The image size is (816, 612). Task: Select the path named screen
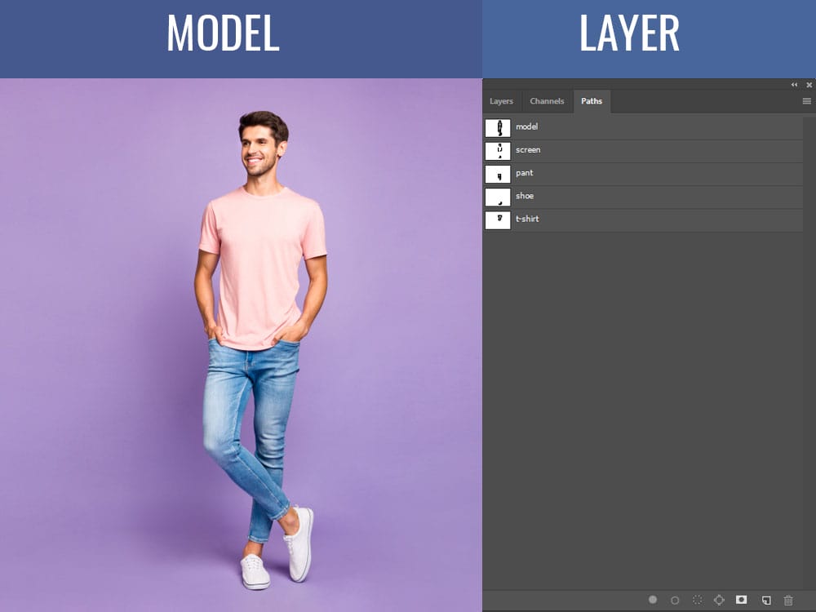point(643,150)
